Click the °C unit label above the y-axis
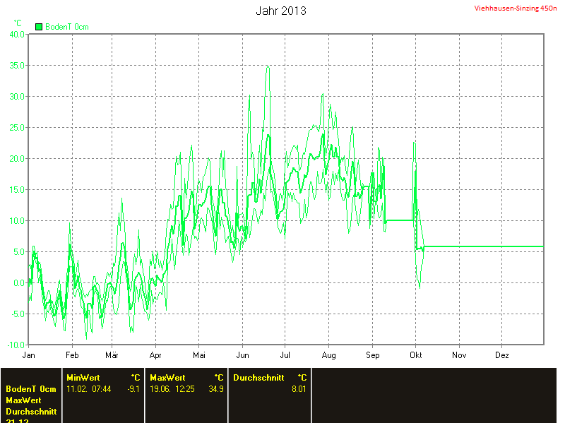Viewport: 565px width, 423px height. [x=18, y=23]
